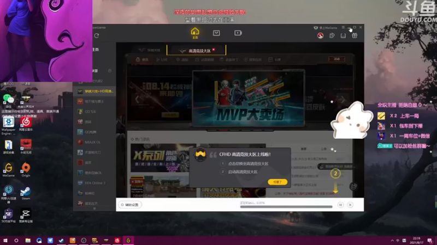Show hidden system tray icons

[392, 241]
